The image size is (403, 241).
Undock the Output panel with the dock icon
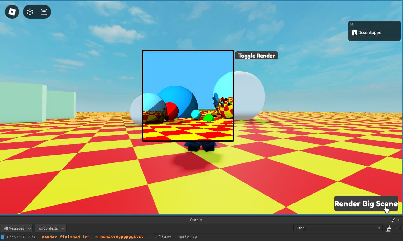click(x=393, y=220)
